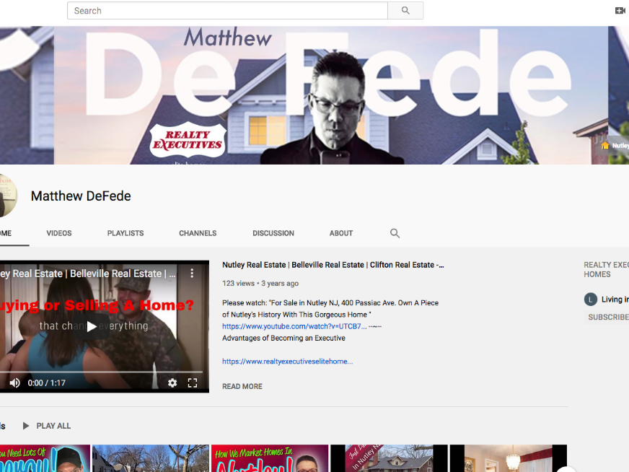Click the search magnifier button beside search box
The width and height of the screenshot is (629, 472).
pos(405,10)
